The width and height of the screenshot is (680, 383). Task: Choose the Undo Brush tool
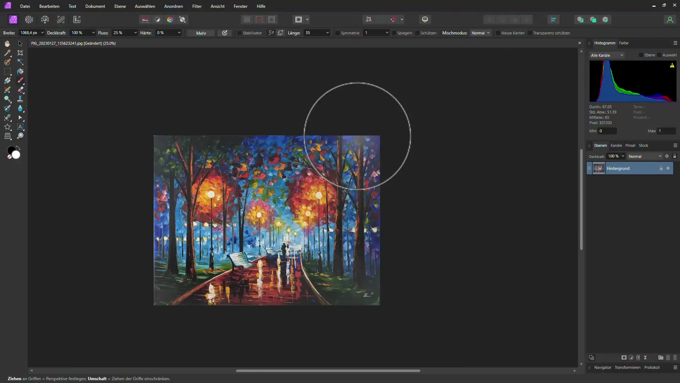[7, 108]
